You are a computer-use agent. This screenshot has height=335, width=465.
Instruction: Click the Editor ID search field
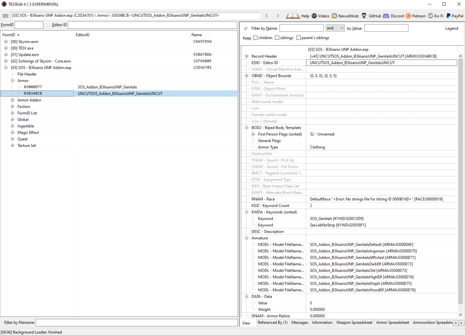click(152, 25)
